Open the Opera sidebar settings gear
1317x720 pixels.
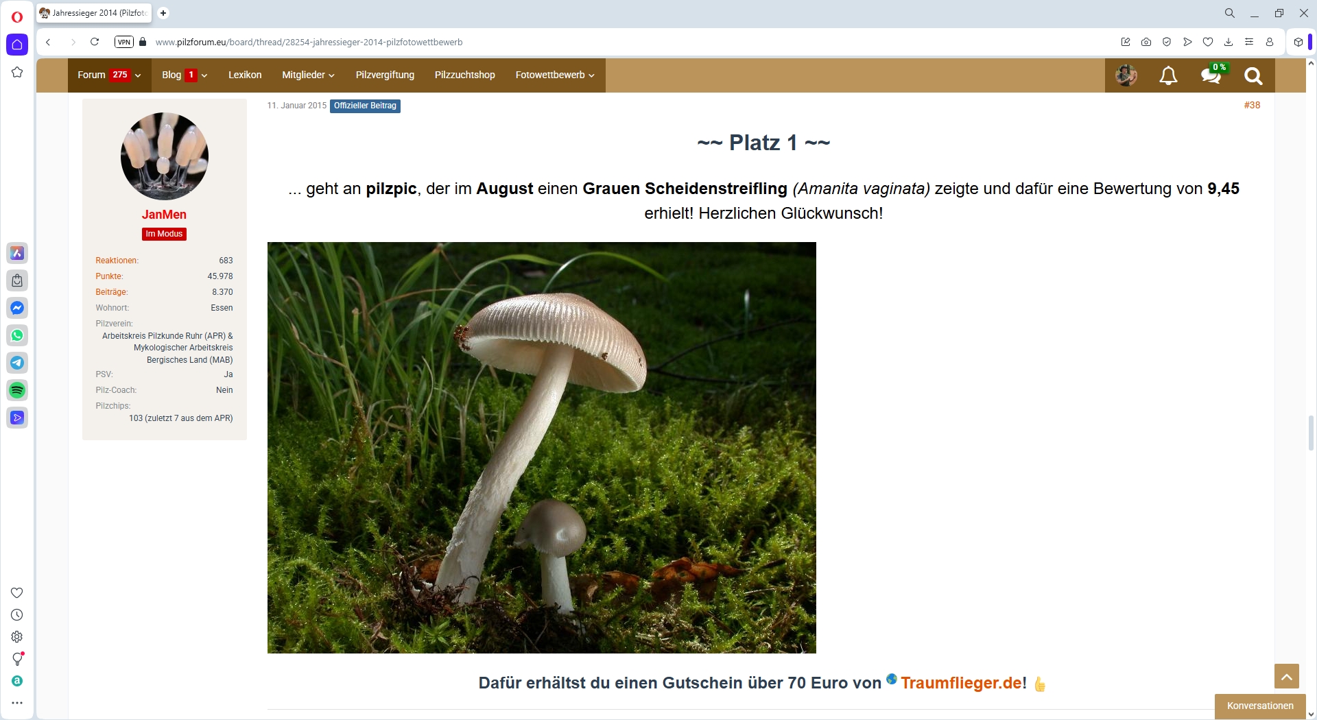17,637
